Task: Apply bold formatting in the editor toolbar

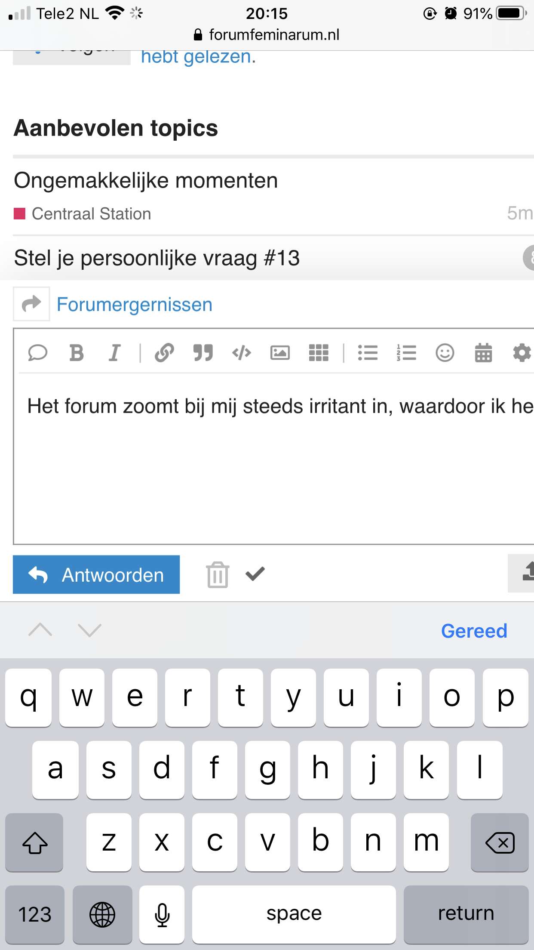Action: (77, 353)
